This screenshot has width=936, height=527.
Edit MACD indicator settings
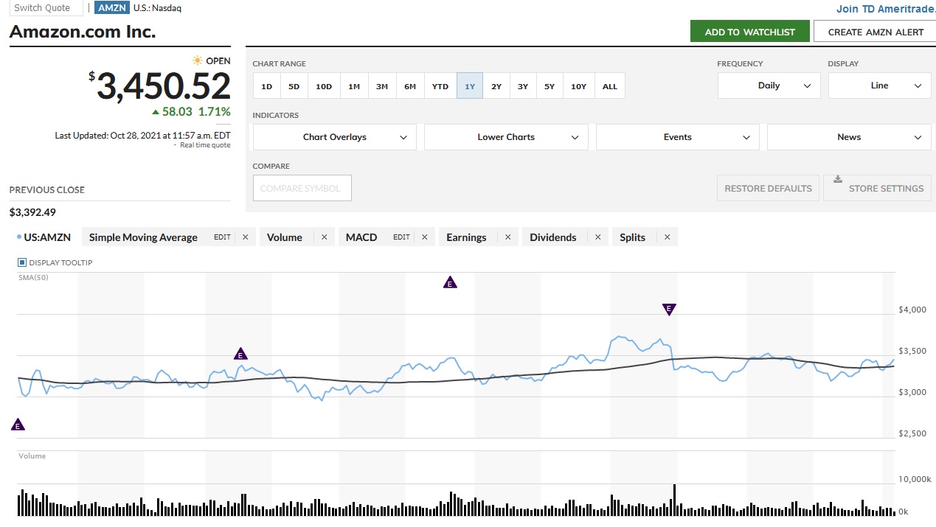tap(401, 237)
